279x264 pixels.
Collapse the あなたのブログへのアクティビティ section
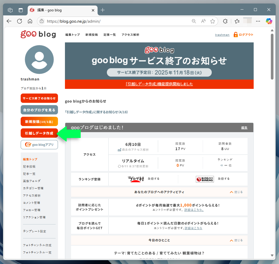(236, 192)
